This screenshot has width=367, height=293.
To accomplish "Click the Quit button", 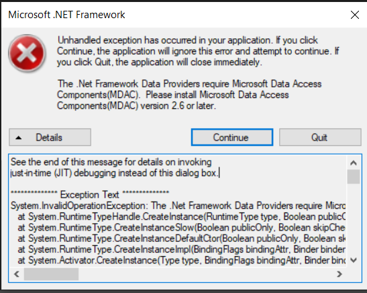I will (320, 137).
